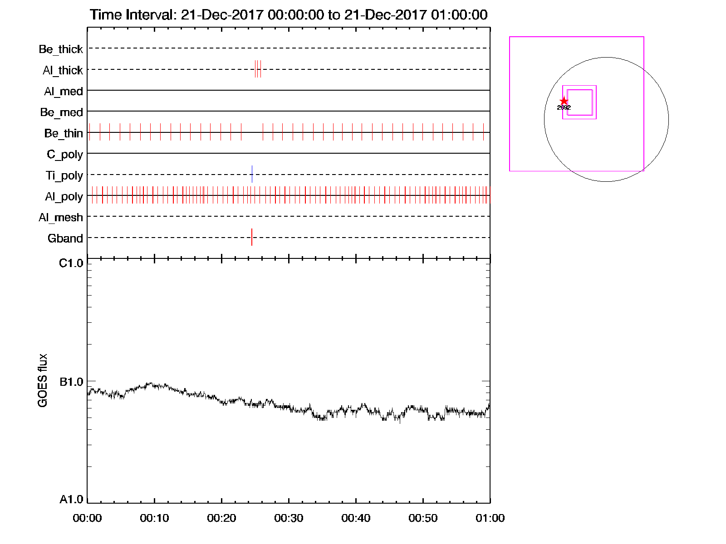Click the A1.0 flux level label

coord(71,500)
